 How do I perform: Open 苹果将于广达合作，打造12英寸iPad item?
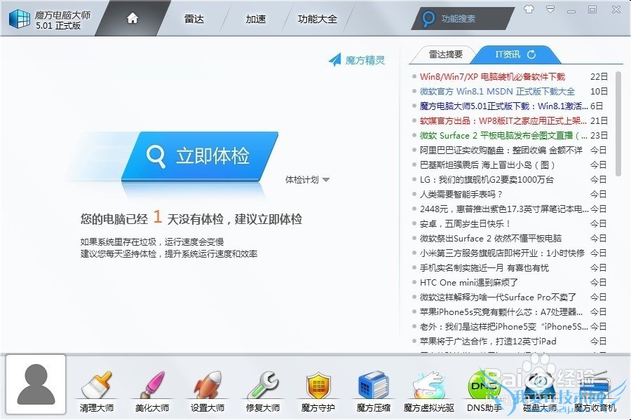[x=488, y=341]
